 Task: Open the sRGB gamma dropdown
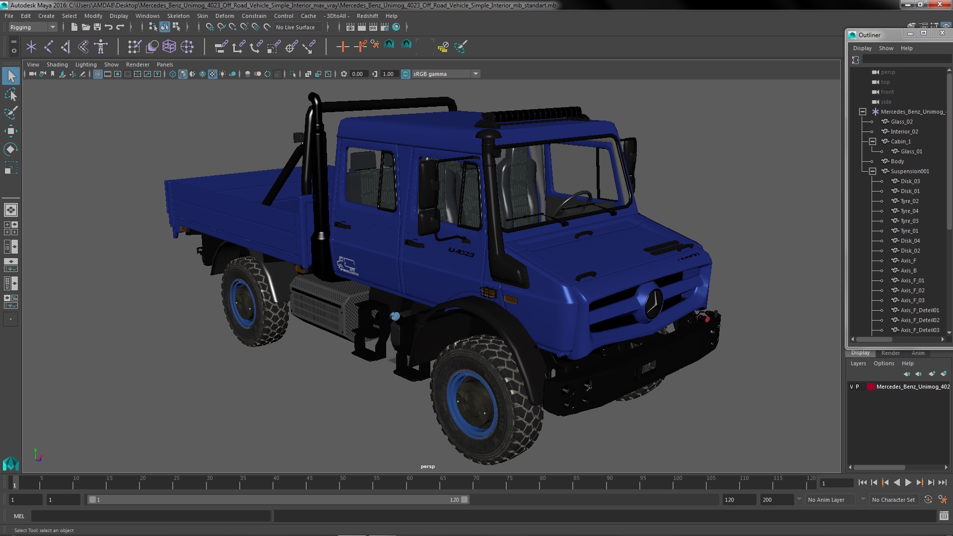475,74
